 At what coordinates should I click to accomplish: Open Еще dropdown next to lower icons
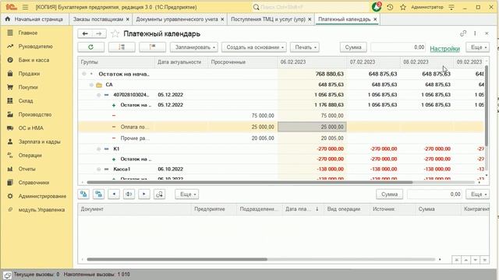coord(187,194)
